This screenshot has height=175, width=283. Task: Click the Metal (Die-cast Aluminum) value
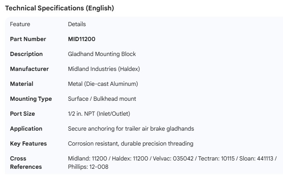click(x=102, y=84)
